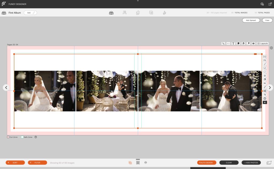
Task: Click the swap image icon in the side toolbar
Action: click(x=265, y=68)
